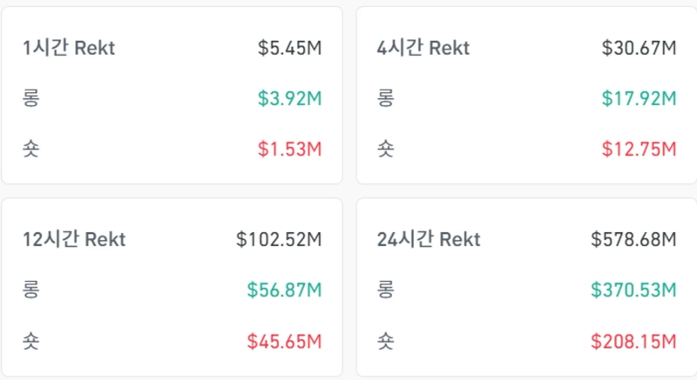This screenshot has height=380, width=697.
Task: Click the red $12.75M short amount
Action: pos(639,149)
